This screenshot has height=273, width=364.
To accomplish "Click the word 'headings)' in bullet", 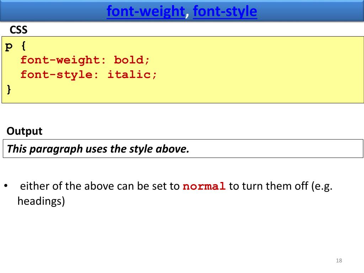I will click(41, 201).
